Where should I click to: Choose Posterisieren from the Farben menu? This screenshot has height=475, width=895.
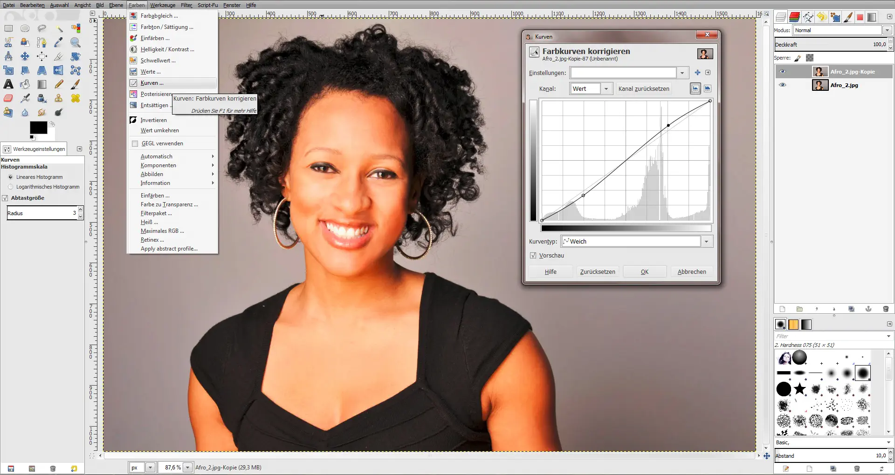[x=156, y=94]
